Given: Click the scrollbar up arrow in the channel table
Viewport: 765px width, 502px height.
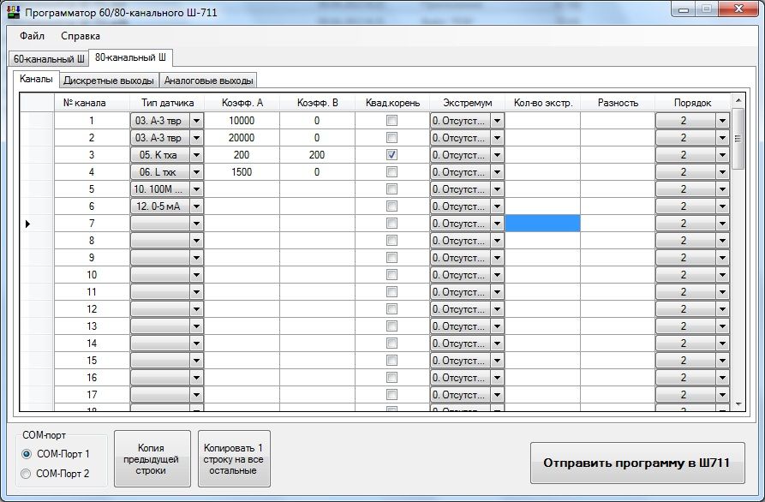Looking at the screenshot, I should [x=738, y=102].
